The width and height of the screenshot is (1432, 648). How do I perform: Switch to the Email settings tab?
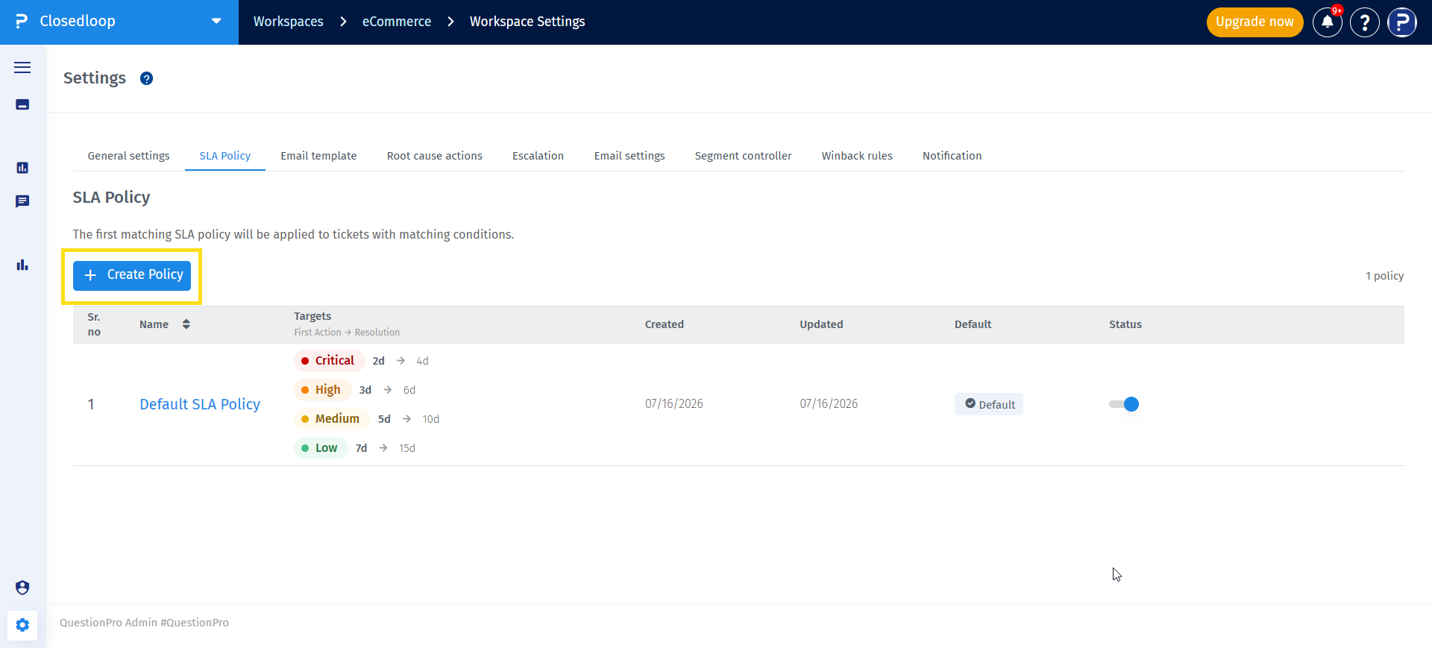[x=629, y=156]
